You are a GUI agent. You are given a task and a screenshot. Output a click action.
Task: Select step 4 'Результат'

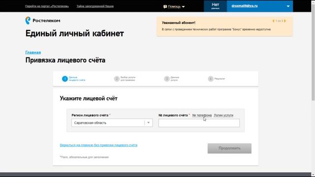click(x=217, y=79)
